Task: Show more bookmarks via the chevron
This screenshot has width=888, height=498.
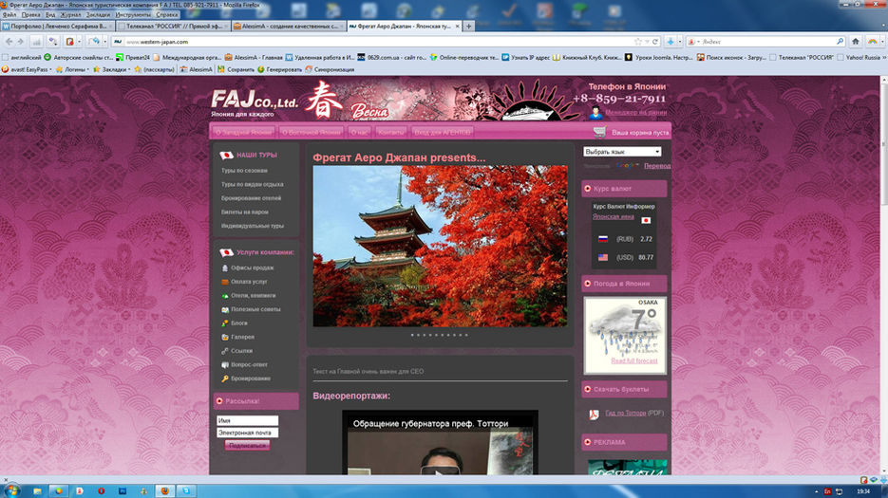Action: click(x=884, y=57)
